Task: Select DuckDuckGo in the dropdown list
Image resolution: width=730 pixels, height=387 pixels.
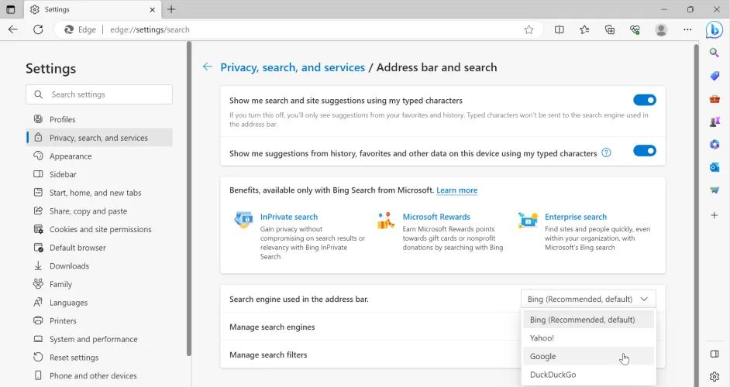Action: tap(553, 375)
